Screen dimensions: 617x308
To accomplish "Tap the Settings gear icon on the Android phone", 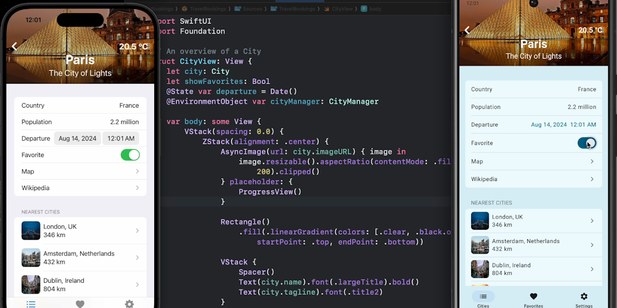I will point(583,297).
